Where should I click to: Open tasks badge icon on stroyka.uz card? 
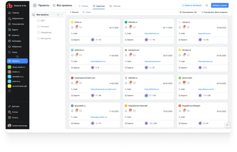(x=184, y=55)
